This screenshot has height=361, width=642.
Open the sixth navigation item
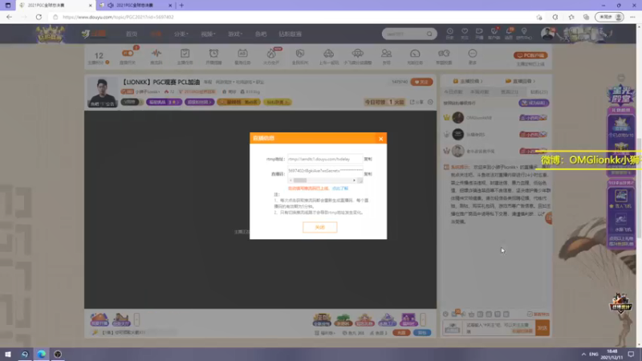(261, 34)
